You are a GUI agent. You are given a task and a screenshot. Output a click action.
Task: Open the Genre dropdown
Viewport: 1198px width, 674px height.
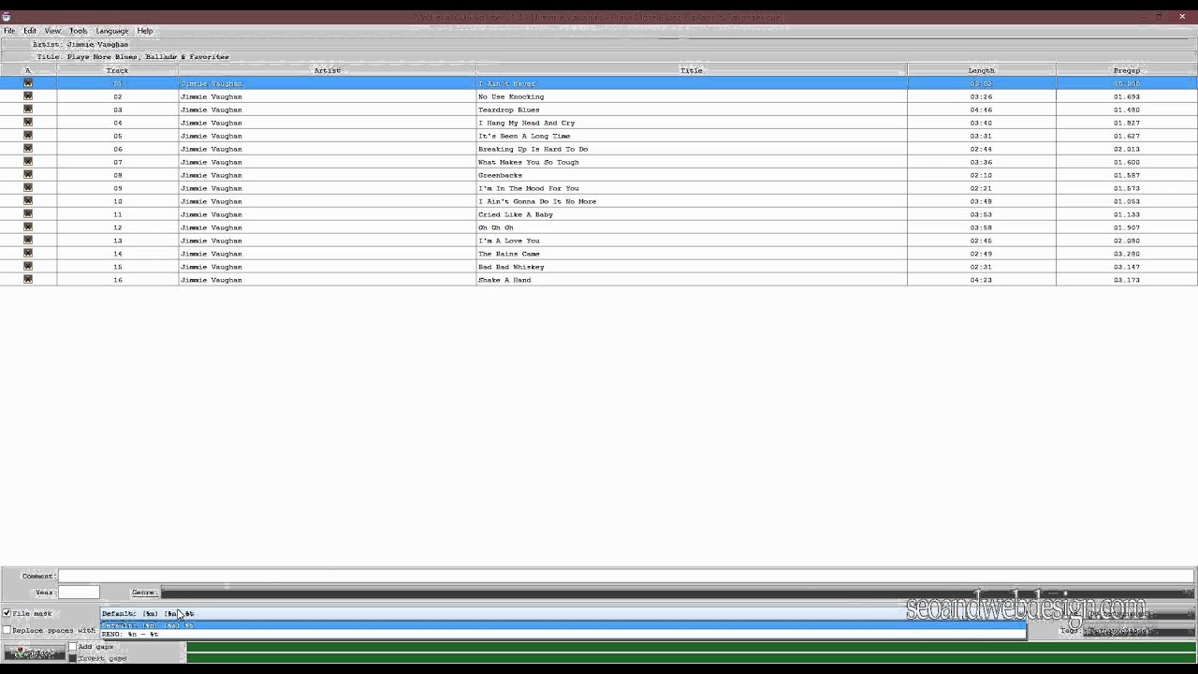pyautogui.click(x=678, y=593)
